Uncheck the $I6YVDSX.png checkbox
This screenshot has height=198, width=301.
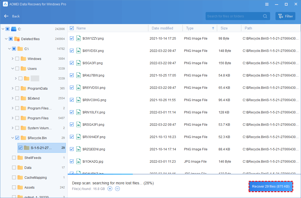[71, 51]
